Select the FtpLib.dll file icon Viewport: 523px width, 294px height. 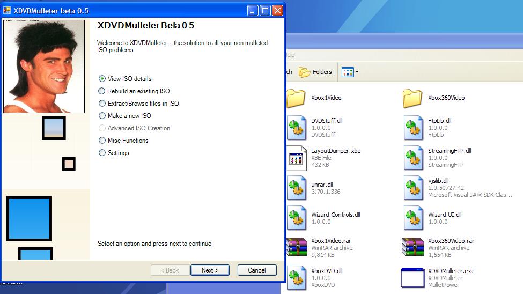412,128
